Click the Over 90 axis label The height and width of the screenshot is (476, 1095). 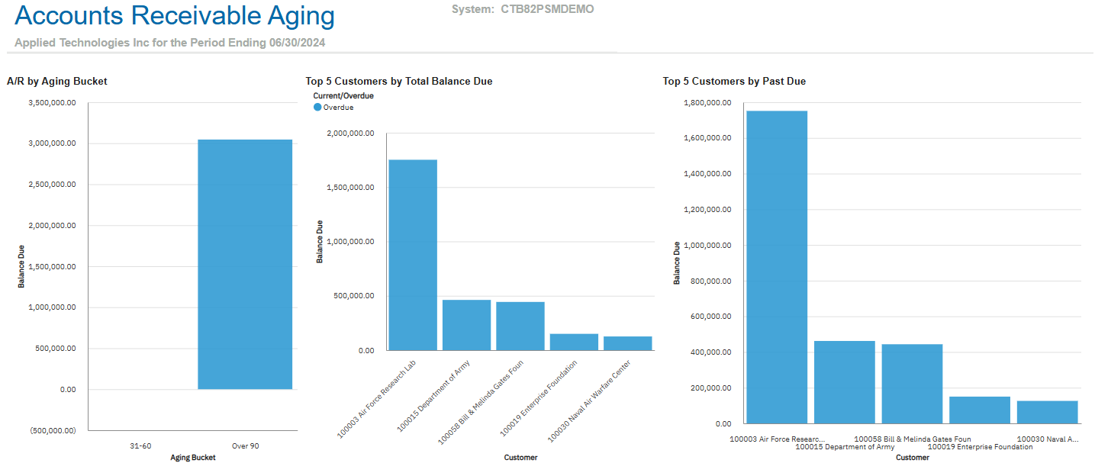tap(245, 446)
